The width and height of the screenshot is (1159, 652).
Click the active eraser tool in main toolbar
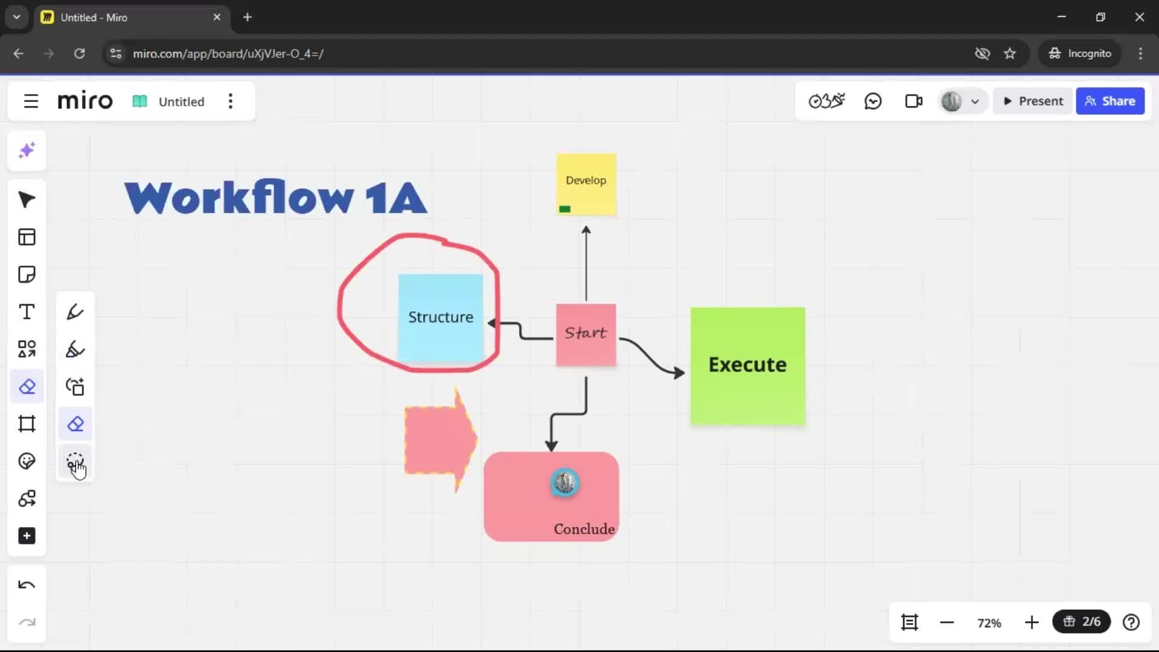click(27, 386)
